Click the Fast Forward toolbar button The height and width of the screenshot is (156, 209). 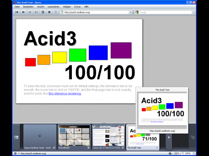coord(36,12)
